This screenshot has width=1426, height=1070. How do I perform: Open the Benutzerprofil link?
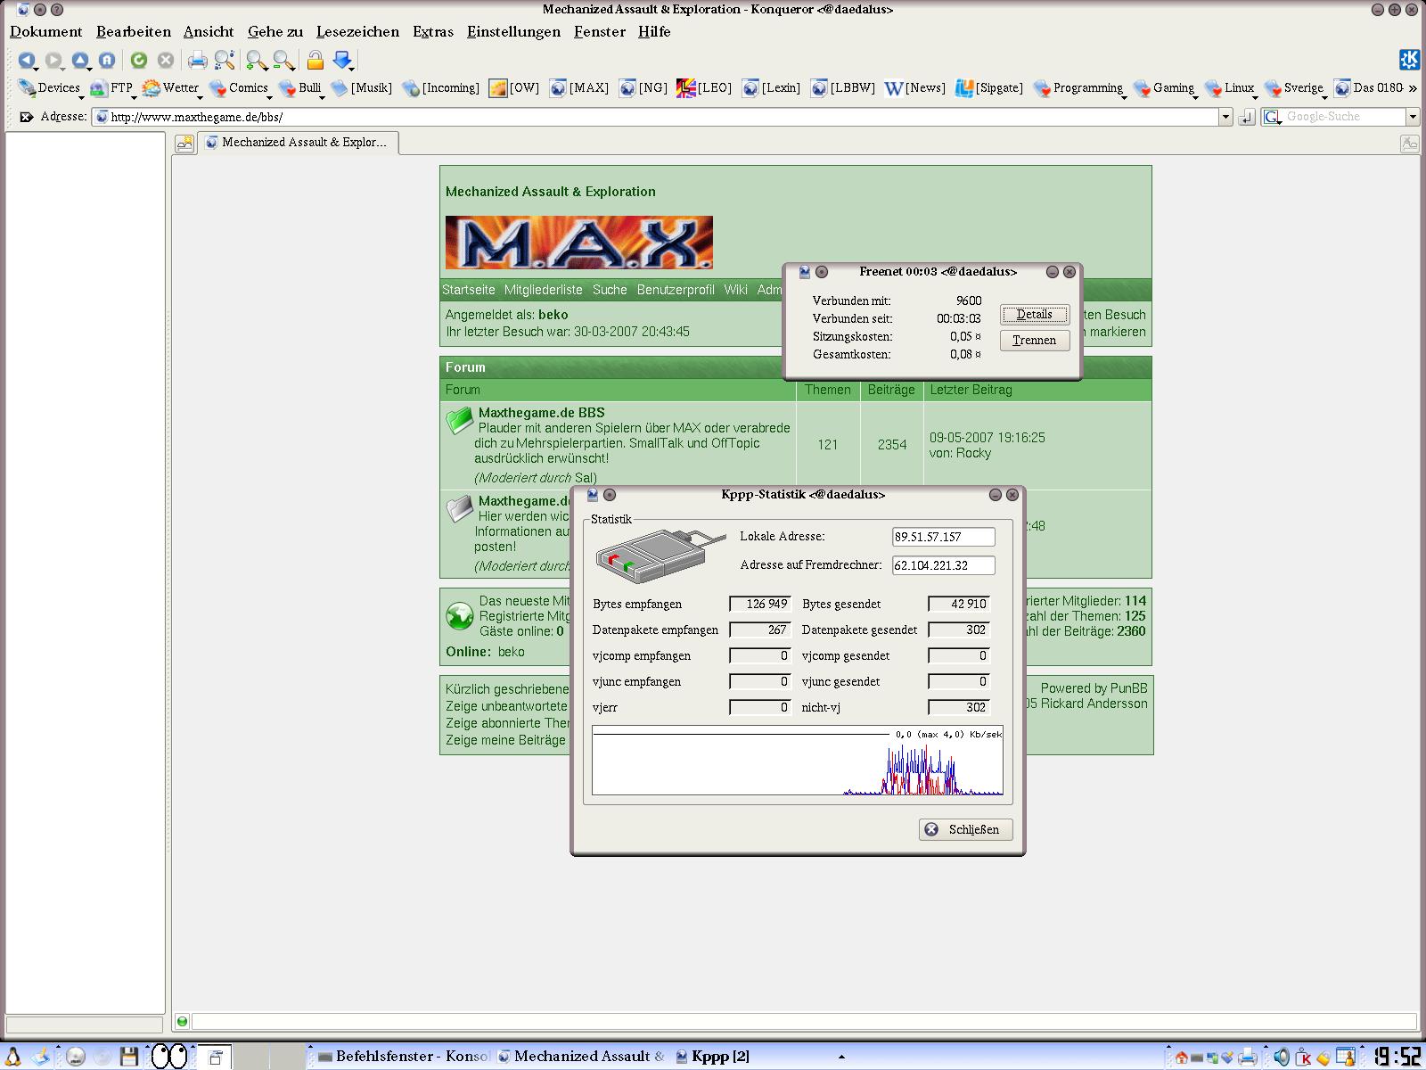(676, 290)
